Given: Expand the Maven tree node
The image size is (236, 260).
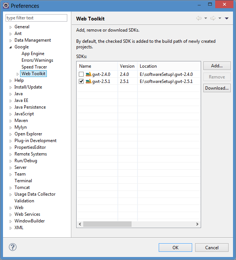Looking at the screenshot, I should pos(11,121).
